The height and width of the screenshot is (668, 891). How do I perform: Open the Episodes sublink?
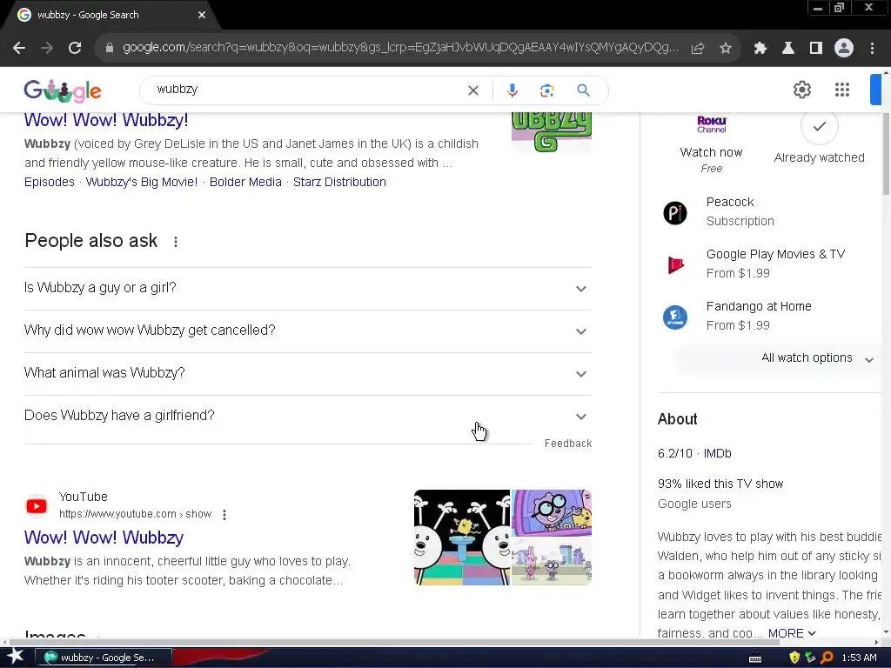pos(50,182)
